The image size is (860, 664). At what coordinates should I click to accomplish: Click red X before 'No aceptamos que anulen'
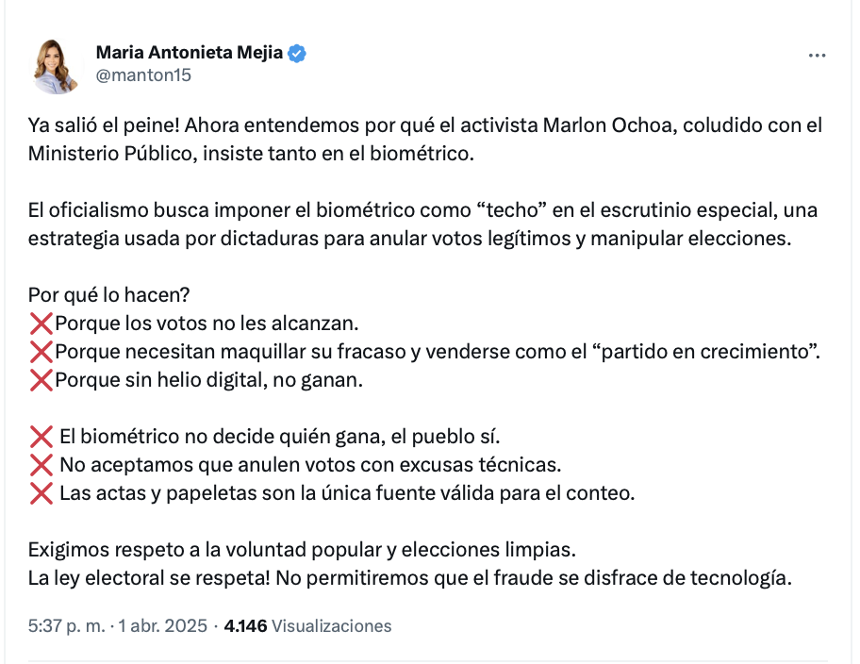click(x=41, y=465)
